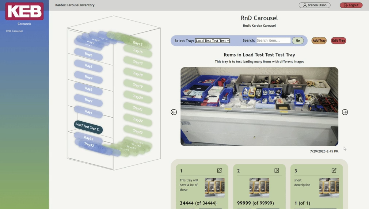Select highlighted Load Test Test tray pill
369x209 pixels.
point(88,127)
